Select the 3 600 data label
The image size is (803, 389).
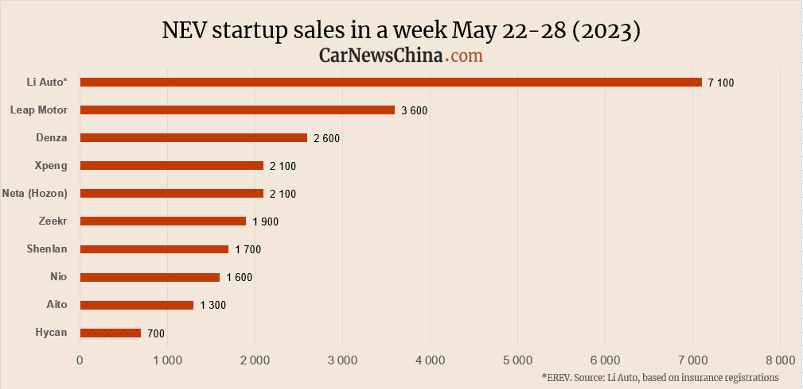coord(415,110)
